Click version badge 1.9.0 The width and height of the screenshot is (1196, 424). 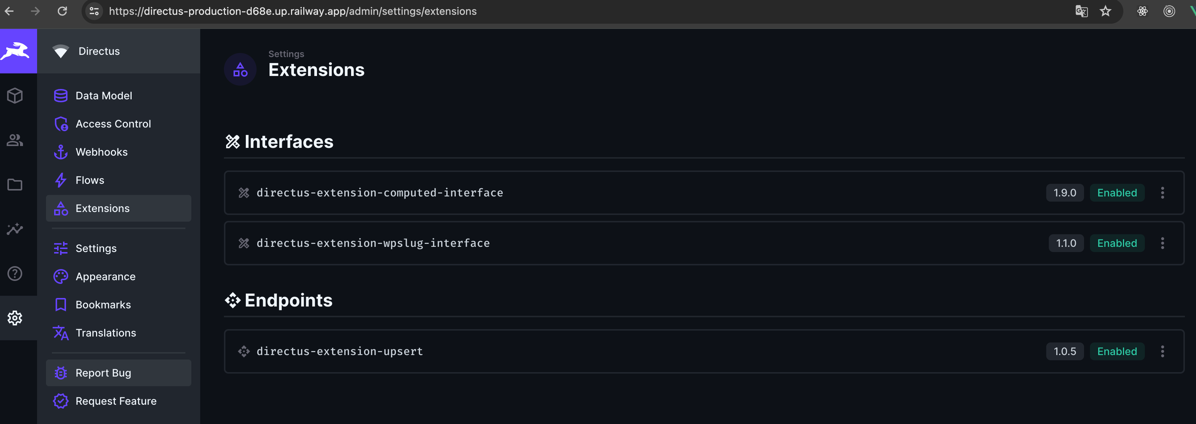[x=1065, y=193]
